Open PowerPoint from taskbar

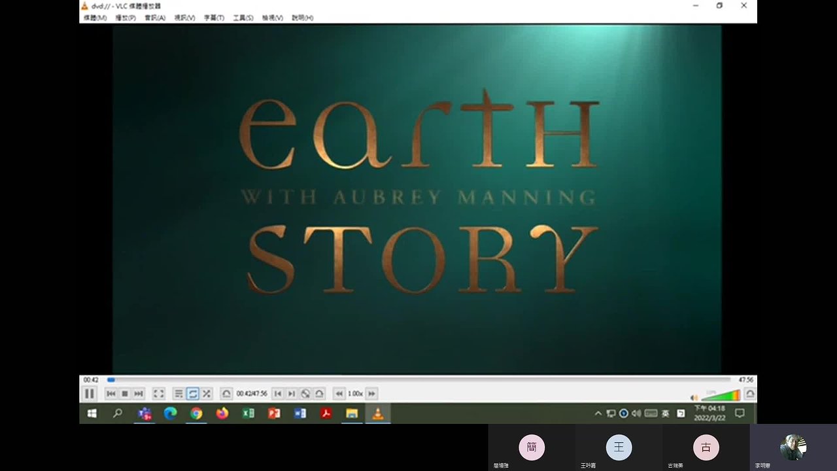pos(274,413)
